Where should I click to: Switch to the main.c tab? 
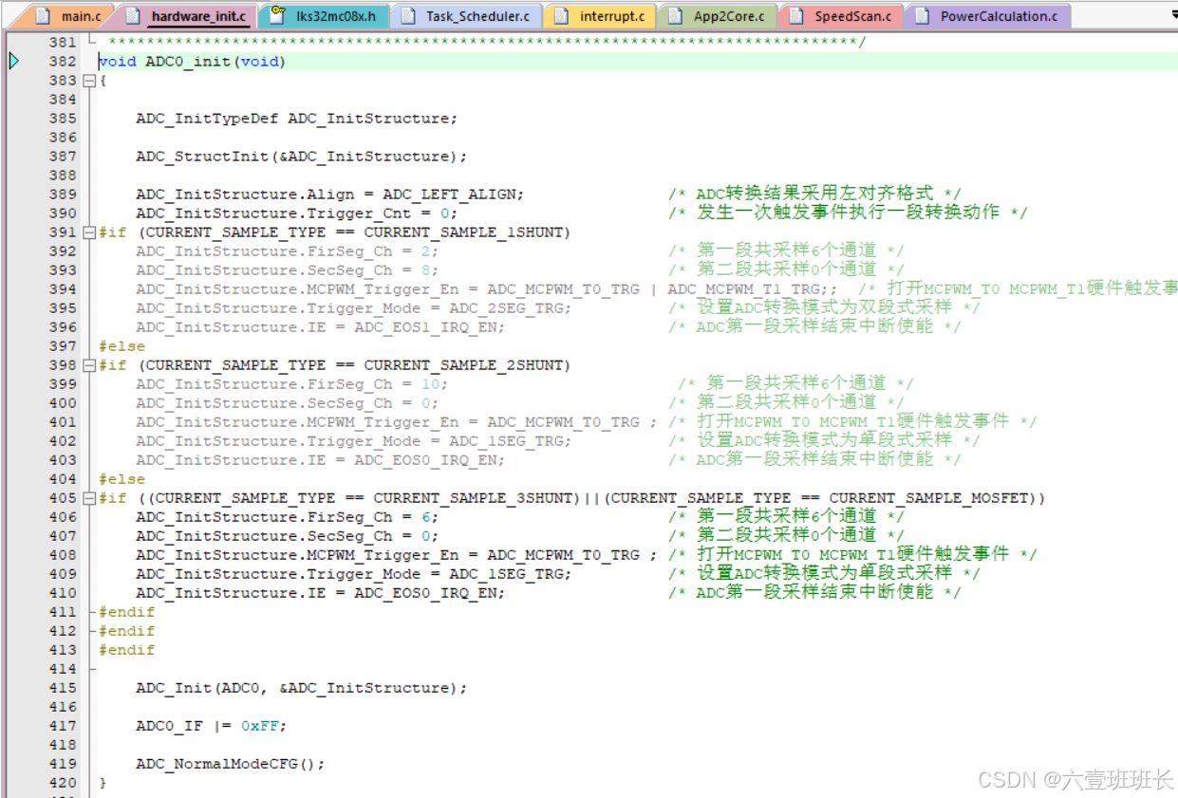71,16
